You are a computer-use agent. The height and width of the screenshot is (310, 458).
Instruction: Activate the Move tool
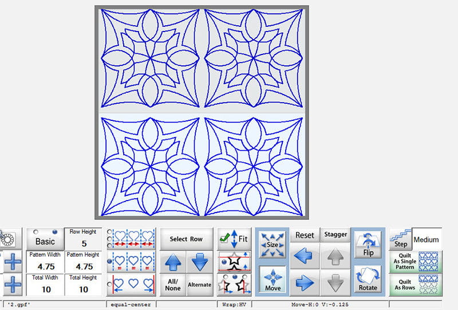(272, 280)
